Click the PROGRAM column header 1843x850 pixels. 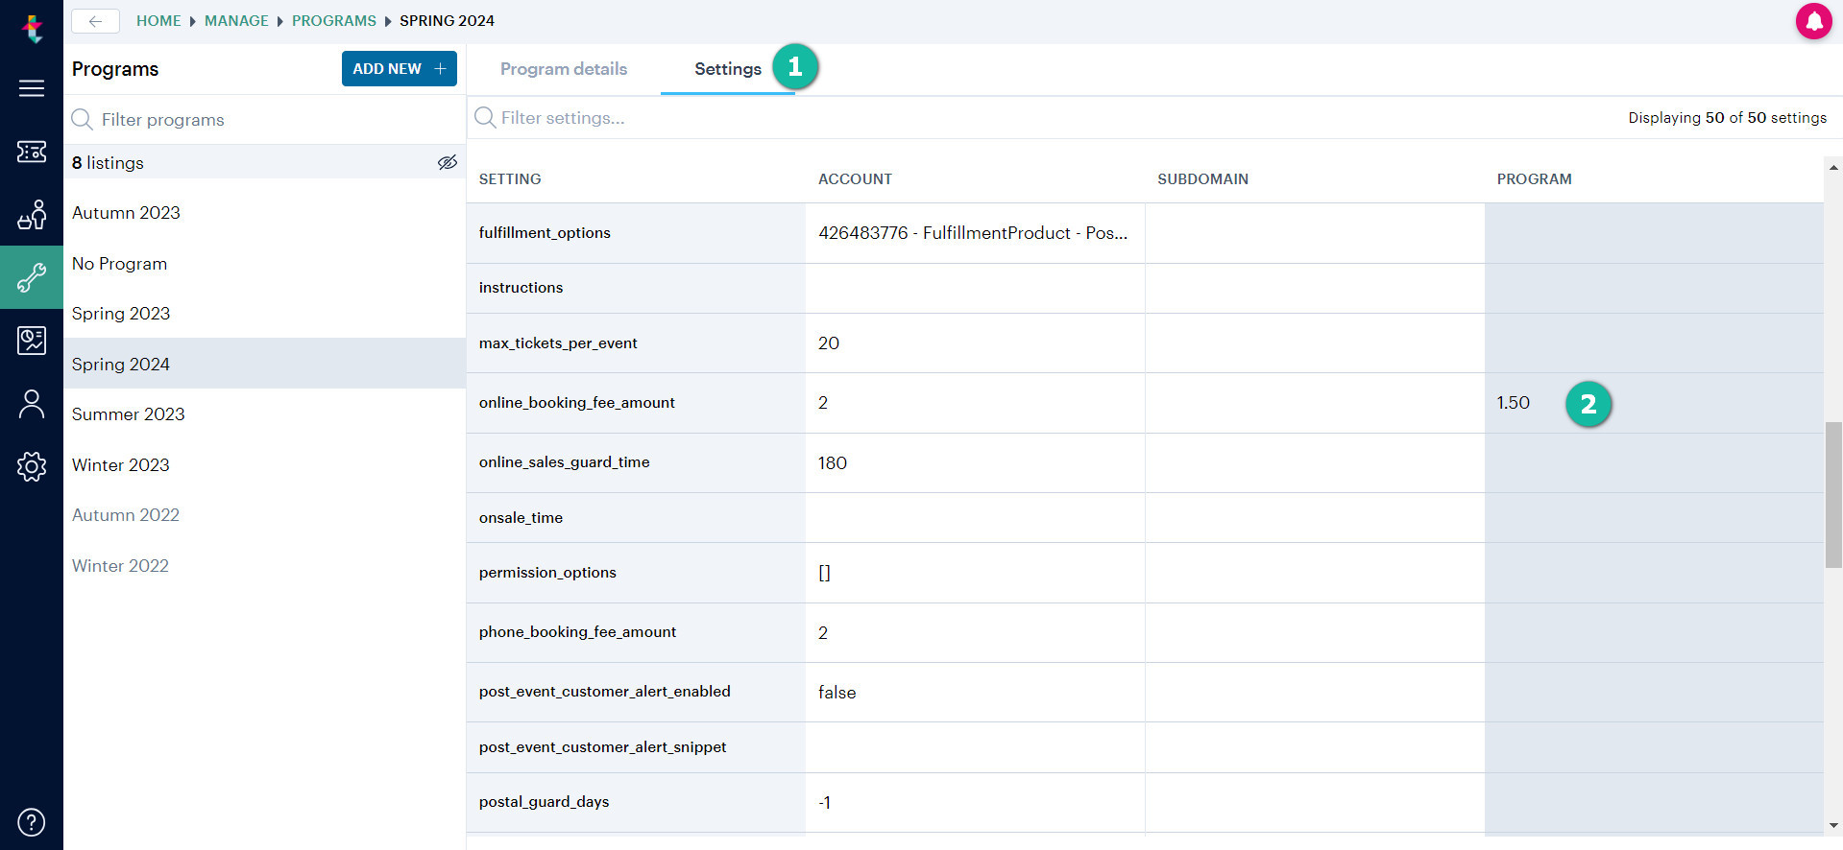pos(1534,179)
